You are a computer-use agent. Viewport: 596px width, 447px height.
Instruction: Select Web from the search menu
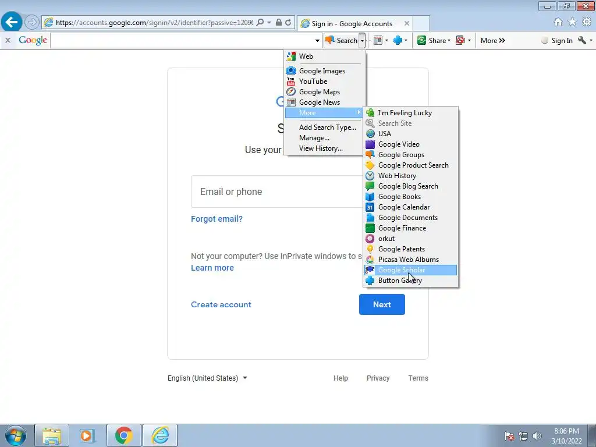coord(325,56)
